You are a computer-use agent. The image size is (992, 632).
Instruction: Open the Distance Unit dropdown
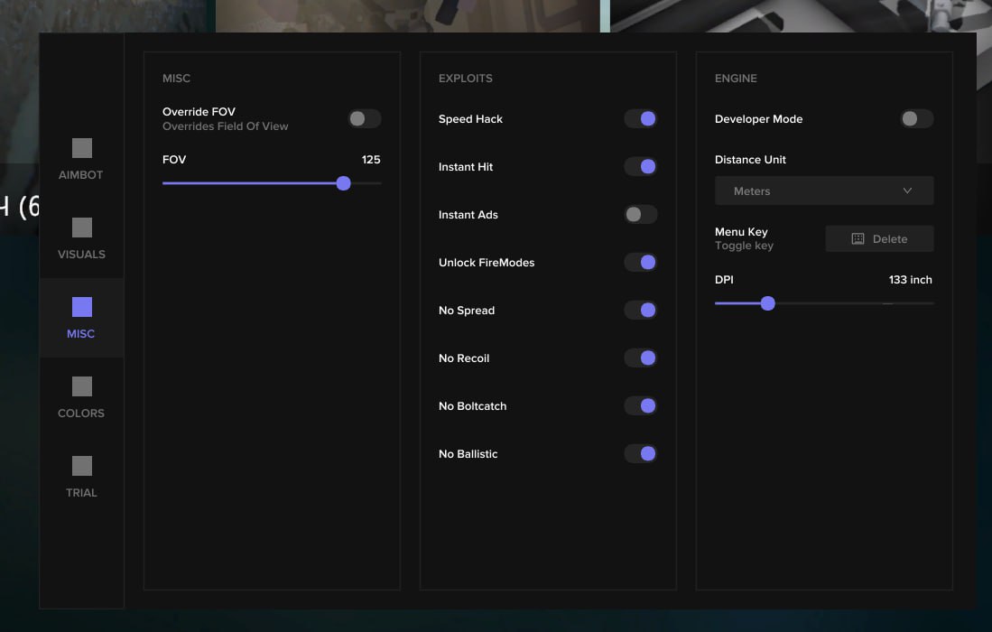pyautogui.click(x=823, y=191)
